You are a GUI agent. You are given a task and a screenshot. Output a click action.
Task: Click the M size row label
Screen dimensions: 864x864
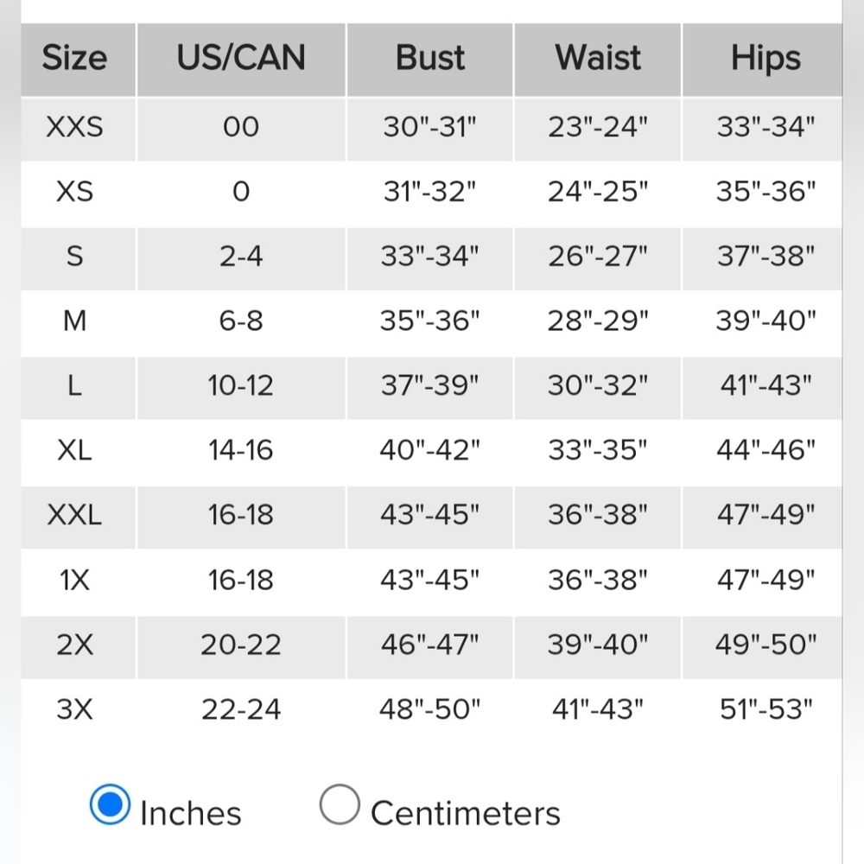75,321
